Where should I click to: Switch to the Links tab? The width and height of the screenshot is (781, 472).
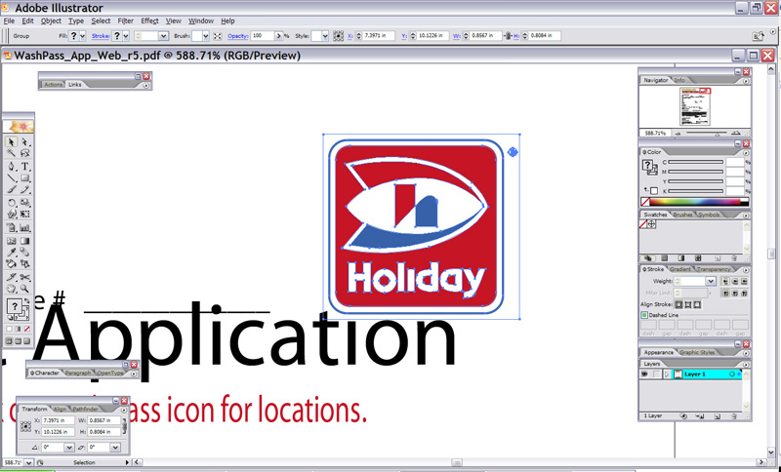tap(75, 85)
